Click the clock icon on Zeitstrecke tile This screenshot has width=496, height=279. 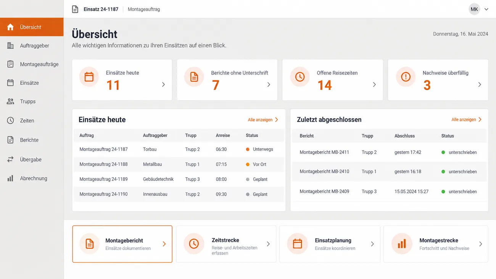(194, 244)
